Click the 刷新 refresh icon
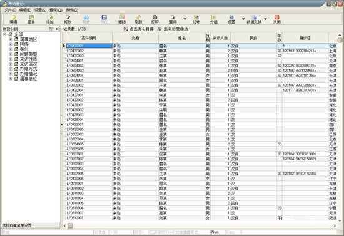The width and height of the screenshot is (344, 236). click(x=138, y=19)
